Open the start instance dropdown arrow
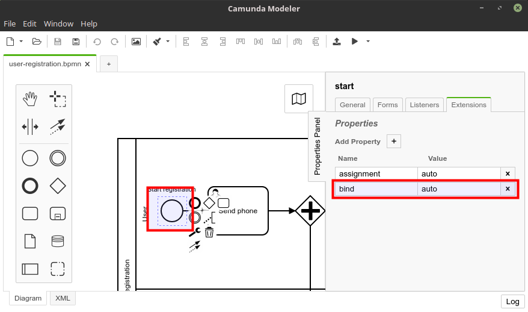528x312 pixels. [x=368, y=42]
